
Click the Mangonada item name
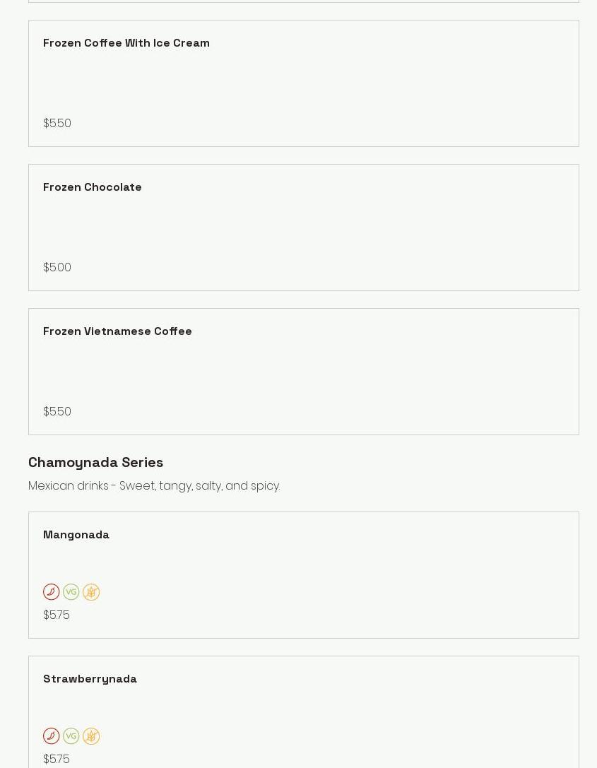point(76,535)
